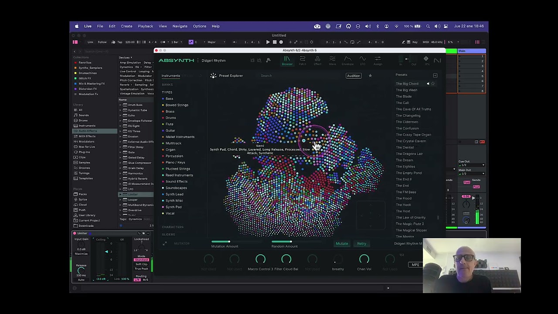This screenshot has width=558, height=314.
Task: Open the Options menu
Action: [200, 26]
